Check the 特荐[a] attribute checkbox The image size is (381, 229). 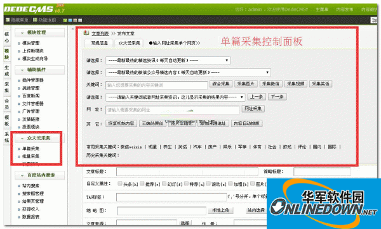pyautogui.click(x=186, y=183)
